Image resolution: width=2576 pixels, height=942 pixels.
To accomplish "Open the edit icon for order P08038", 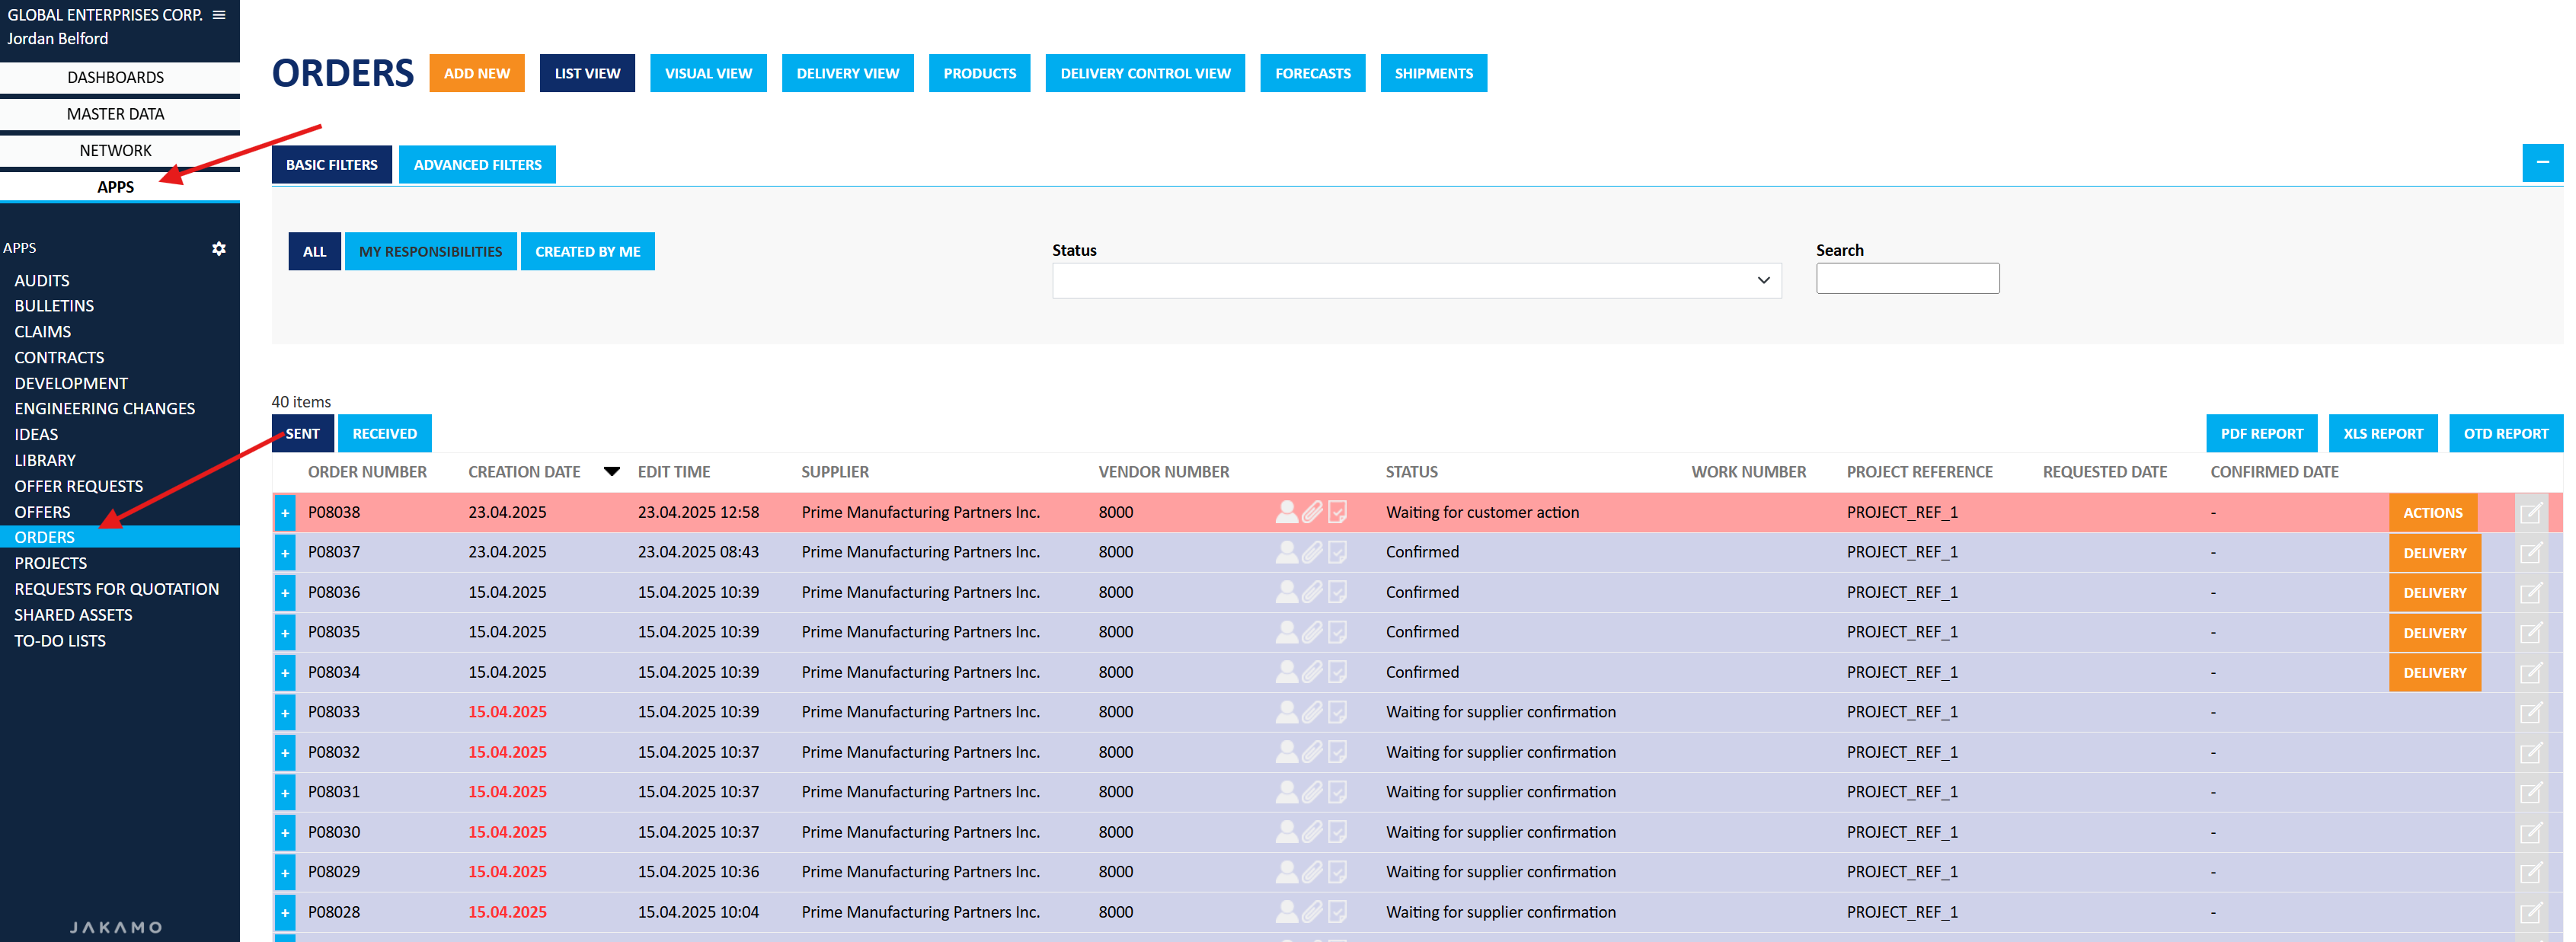I will (x=2530, y=513).
